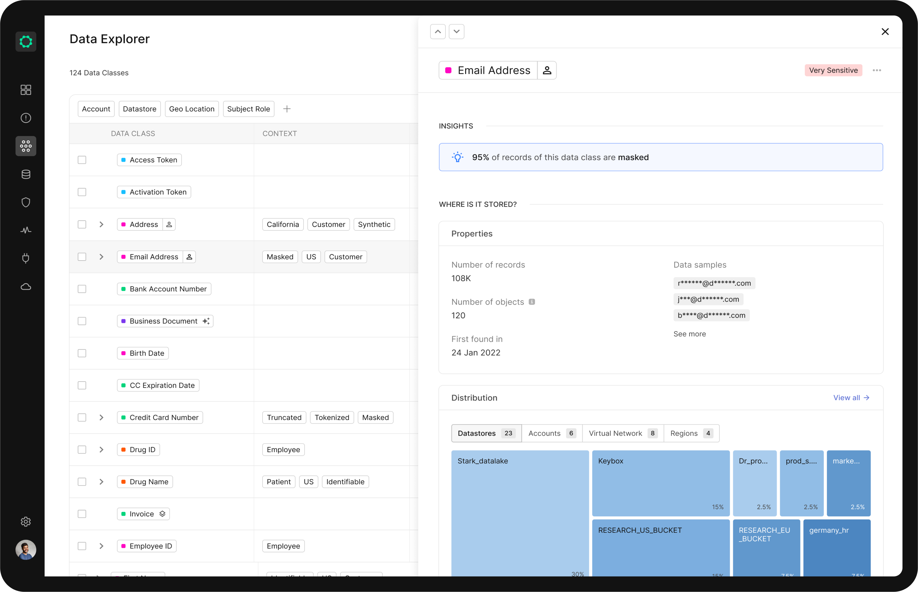Select the Birth Date row checkbox

pos(82,353)
